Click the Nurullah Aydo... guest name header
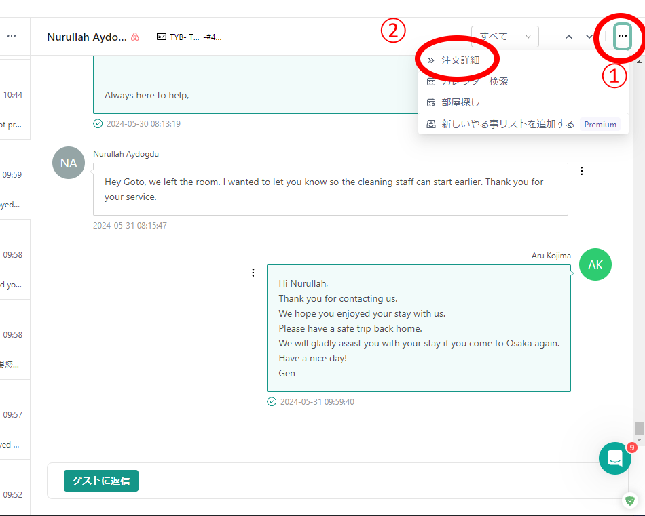Image resolution: width=645 pixels, height=516 pixels. (86, 37)
